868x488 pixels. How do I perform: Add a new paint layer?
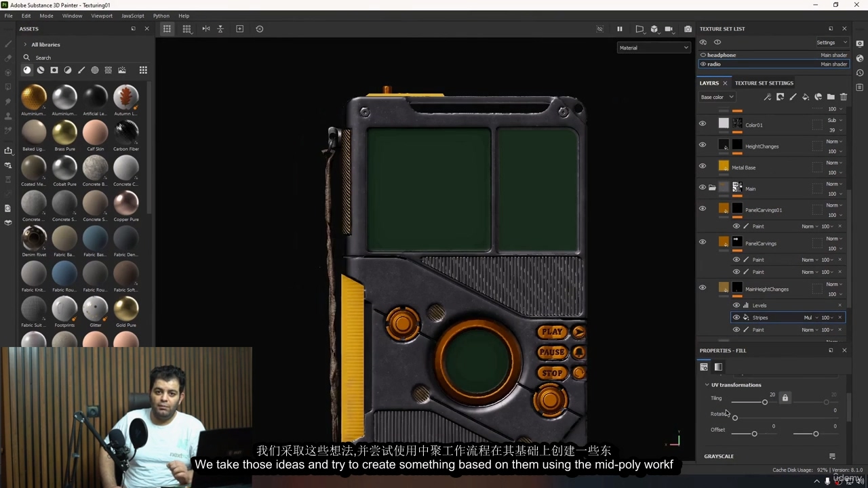[793, 97]
